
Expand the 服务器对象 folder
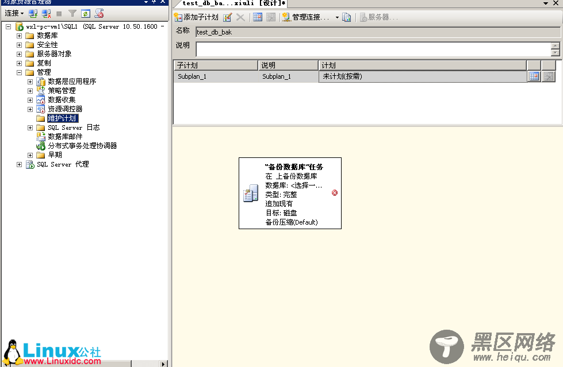[x=20, y=54]
